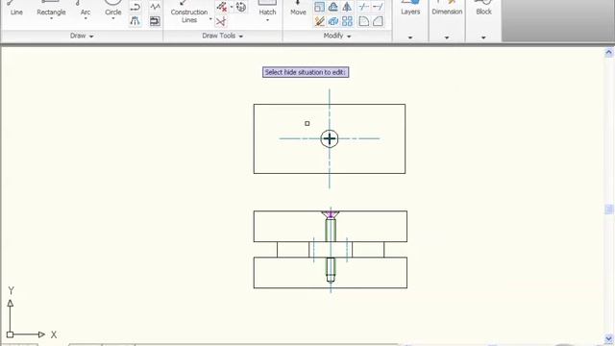Click the first Modify icon beside Move
The image size is (615, 346).
(x=320, y=7)
